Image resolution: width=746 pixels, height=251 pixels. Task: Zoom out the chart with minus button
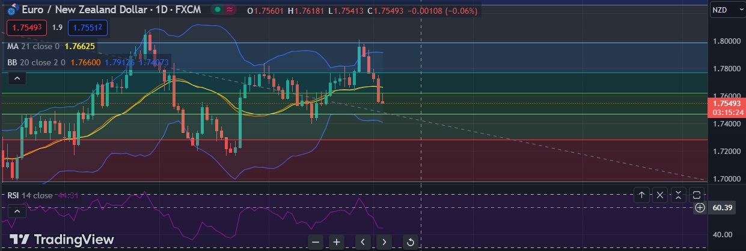point(316,241)
